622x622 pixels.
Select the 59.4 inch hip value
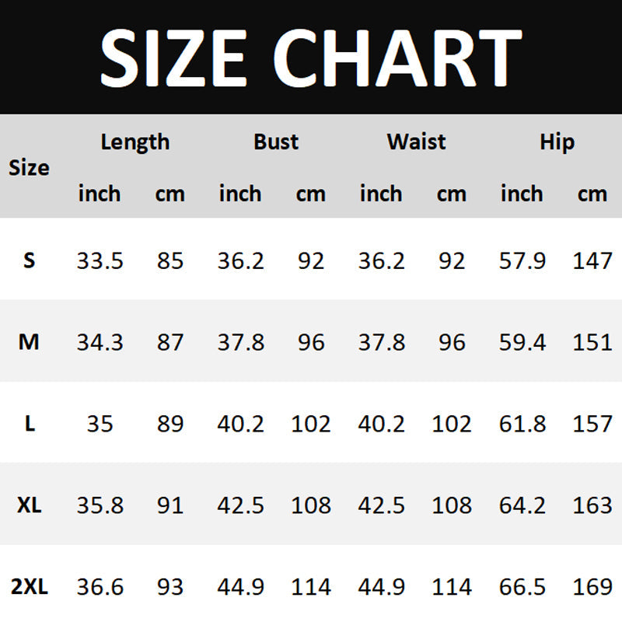point(522,342)
